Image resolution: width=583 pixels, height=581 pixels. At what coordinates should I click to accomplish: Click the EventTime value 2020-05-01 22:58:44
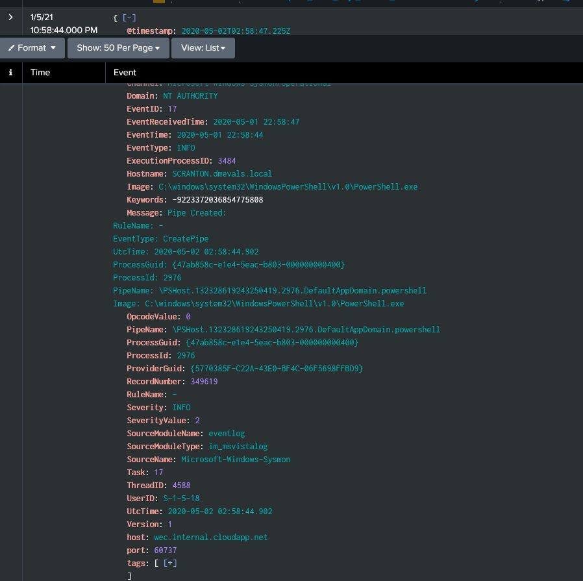click(x=219, y=135)
